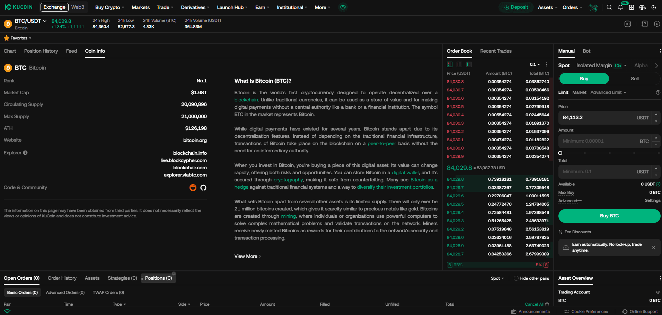The image size is (662, 315).
Task: Click the user avatar icon
Action: (593, 7)
